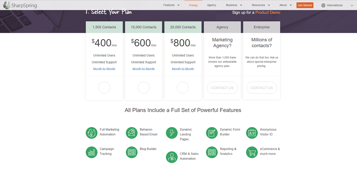Screen dimensions: 357x169
Task: Click the orange Get Started button
Action: pos(305,5)
